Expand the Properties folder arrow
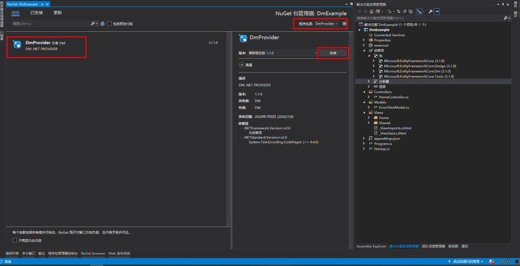This screenshot has width=520, height=266. click(x=364, y=40)
